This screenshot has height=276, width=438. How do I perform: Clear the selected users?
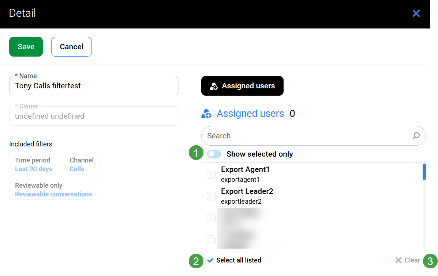click(408, 260)
